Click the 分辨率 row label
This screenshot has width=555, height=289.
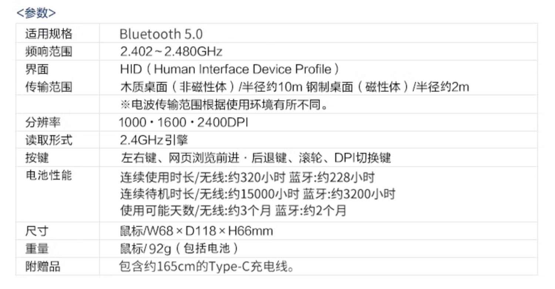(x=43, y=122)
